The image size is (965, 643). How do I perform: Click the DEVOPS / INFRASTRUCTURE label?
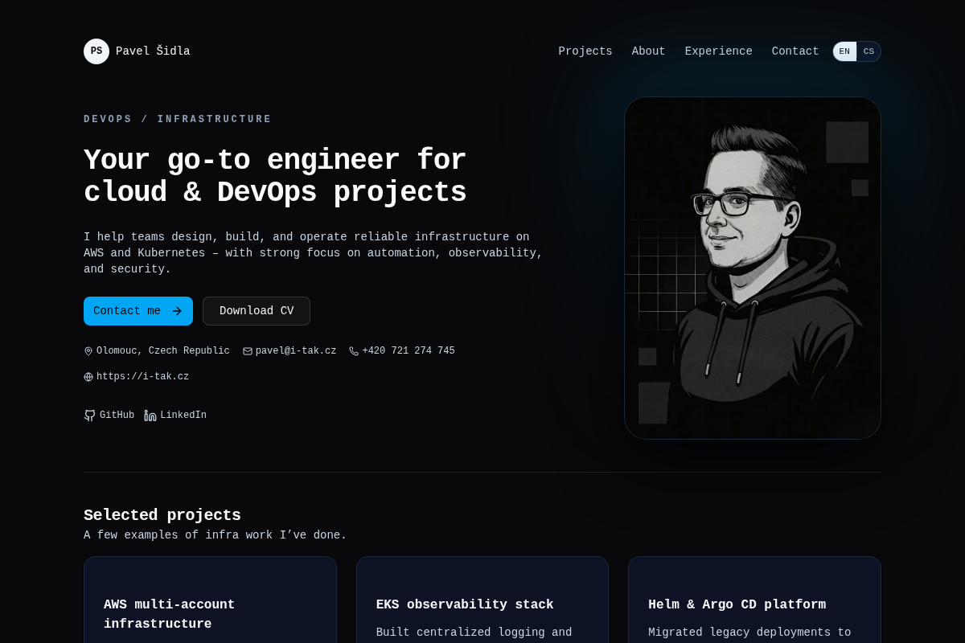tap(178, 119)
